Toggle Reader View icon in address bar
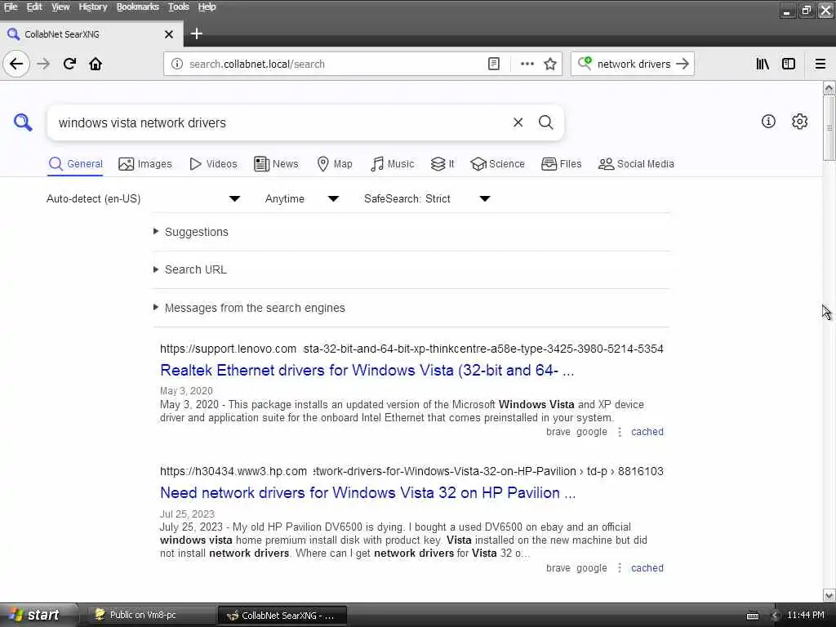Screen dimensions: 836x627 tap(494, 64)
